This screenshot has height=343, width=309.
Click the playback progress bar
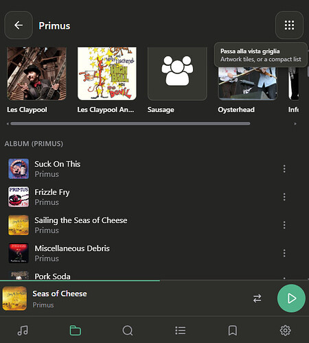pyautogui.click(x=154, y=281)
